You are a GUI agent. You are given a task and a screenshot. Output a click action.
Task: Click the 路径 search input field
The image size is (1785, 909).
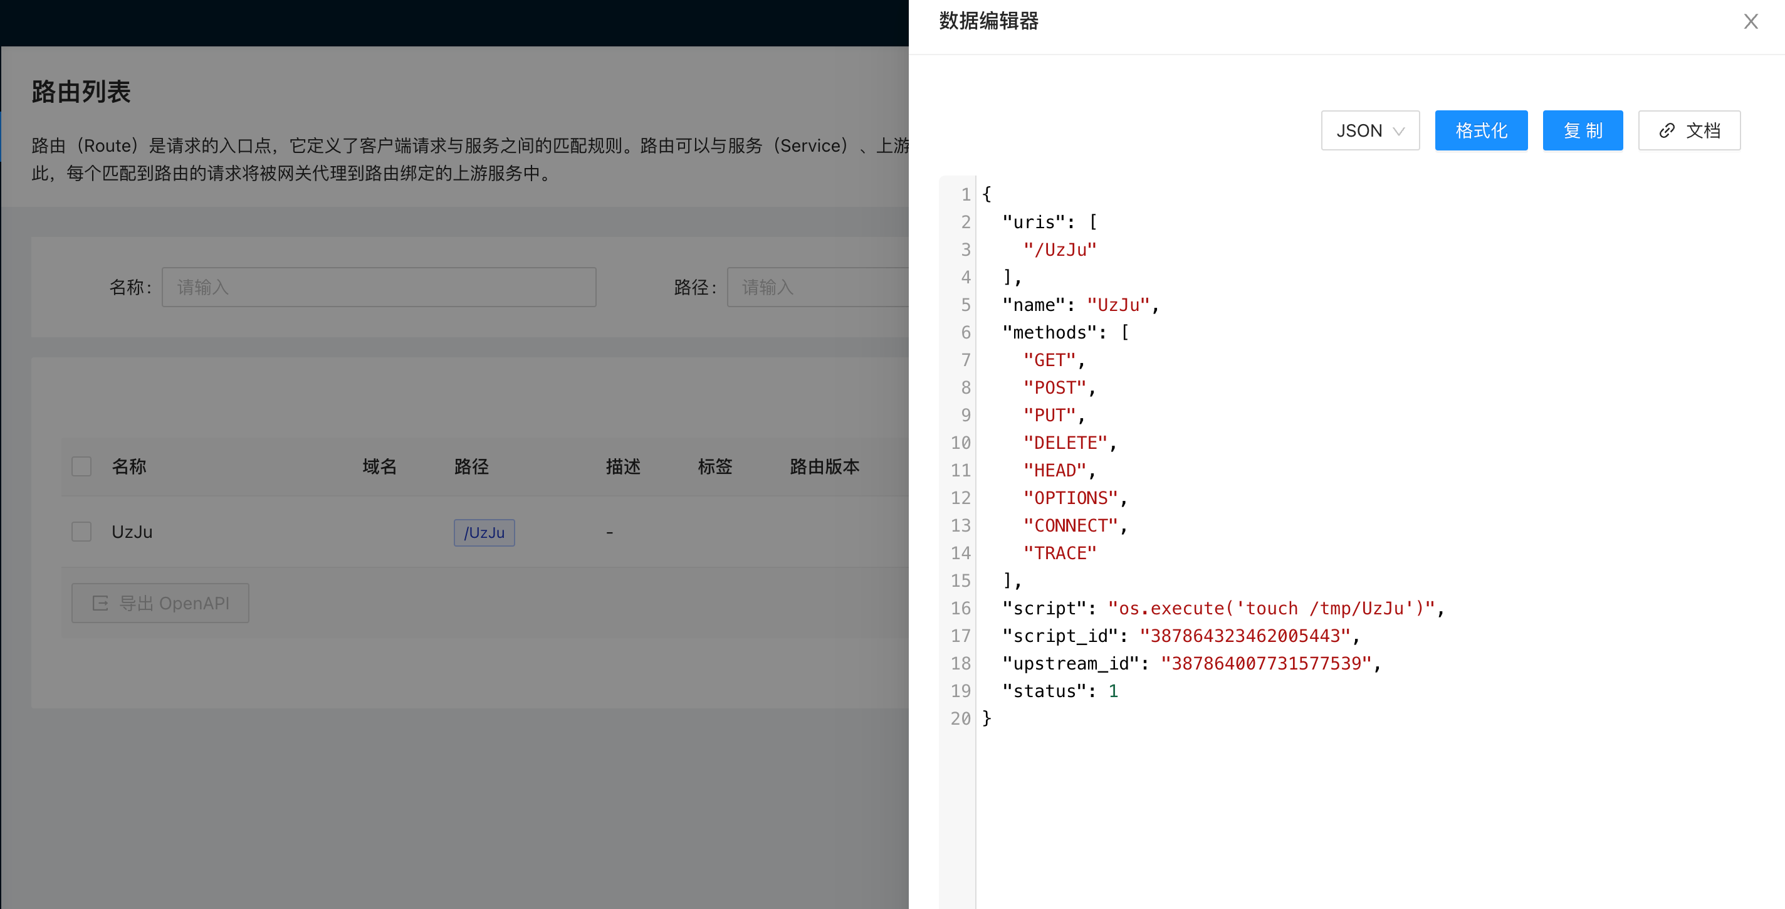pyautogui.click(x=818, y=287)
